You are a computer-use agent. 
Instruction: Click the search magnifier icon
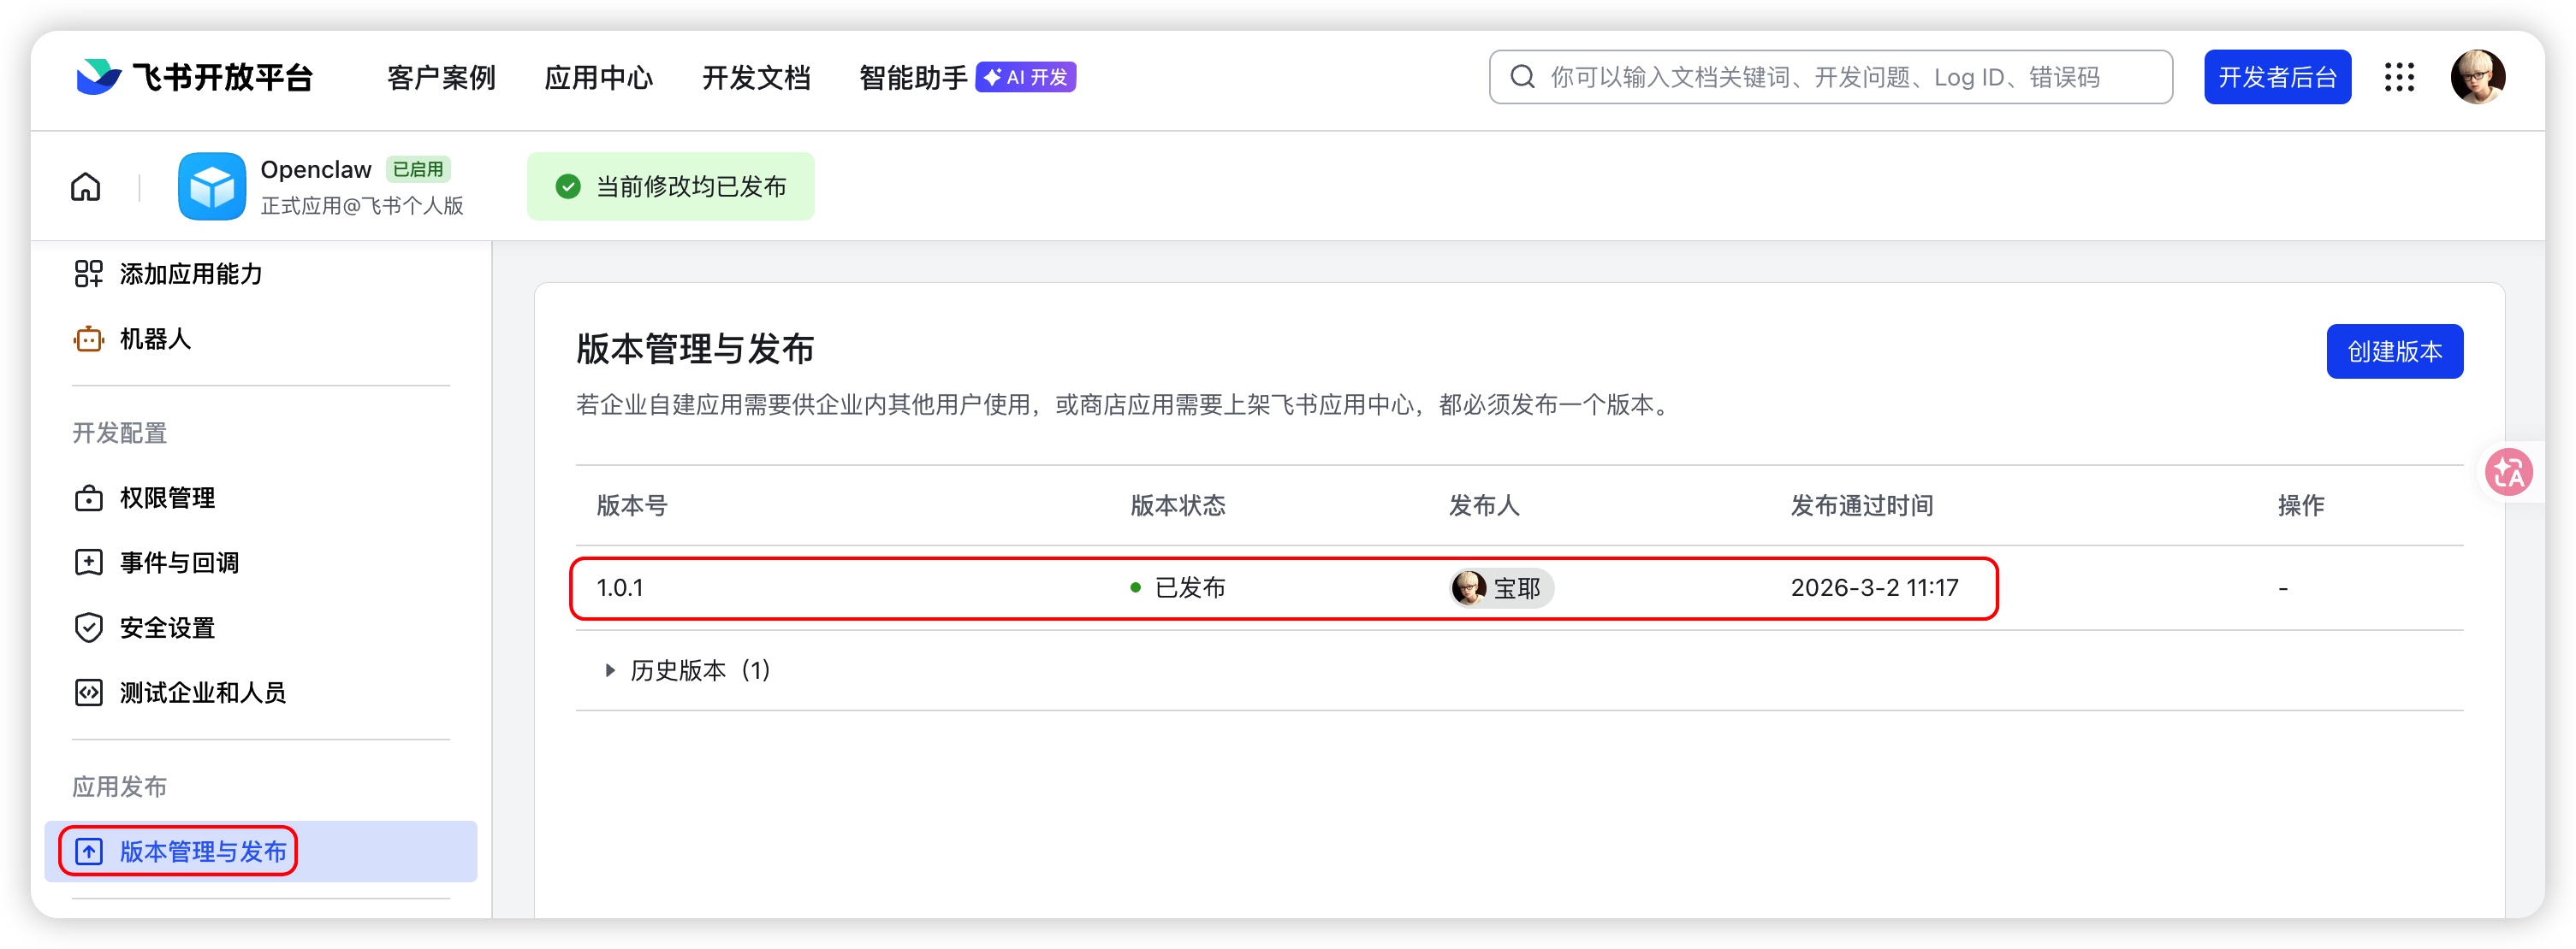(x=1522, y=77)
